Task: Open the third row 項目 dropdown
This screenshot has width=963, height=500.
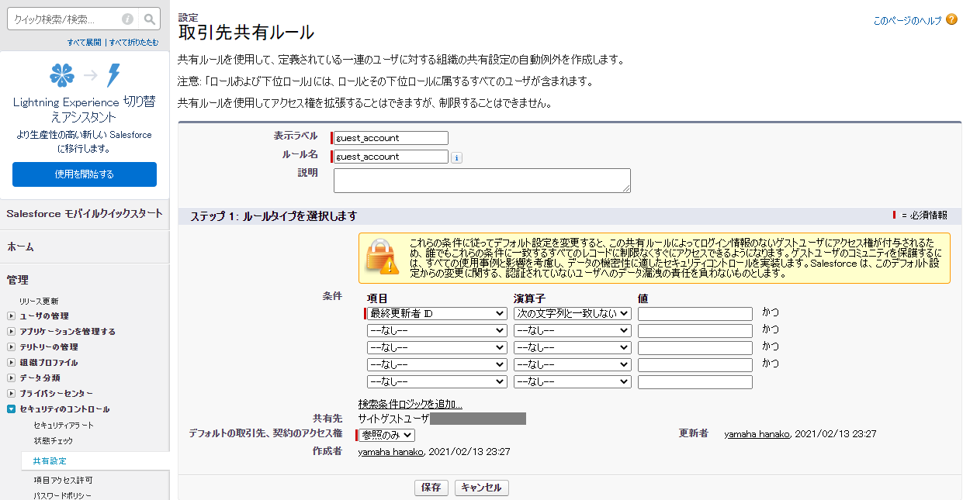Action: pos(437,348)
